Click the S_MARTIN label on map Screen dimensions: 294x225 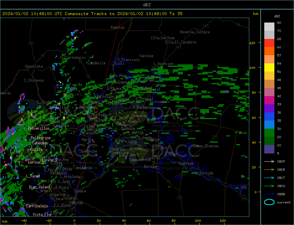coord(136,133)
